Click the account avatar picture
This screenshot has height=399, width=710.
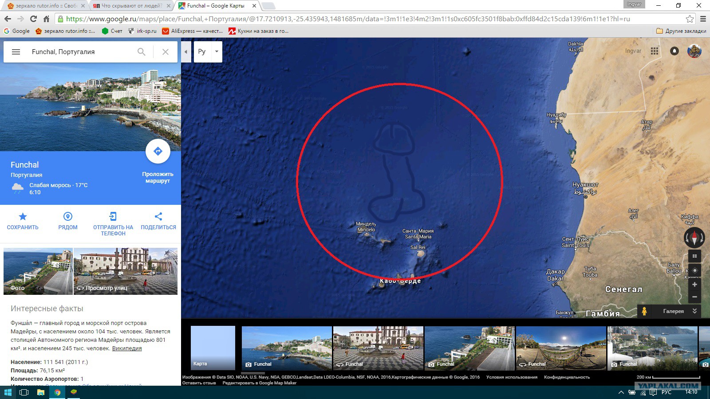point(694,51)
